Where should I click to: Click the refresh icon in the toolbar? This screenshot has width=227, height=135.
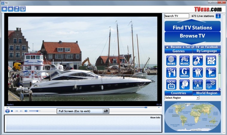[17, 9]
